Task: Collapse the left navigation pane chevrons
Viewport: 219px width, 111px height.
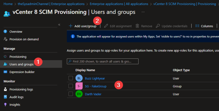Action: 59,25
